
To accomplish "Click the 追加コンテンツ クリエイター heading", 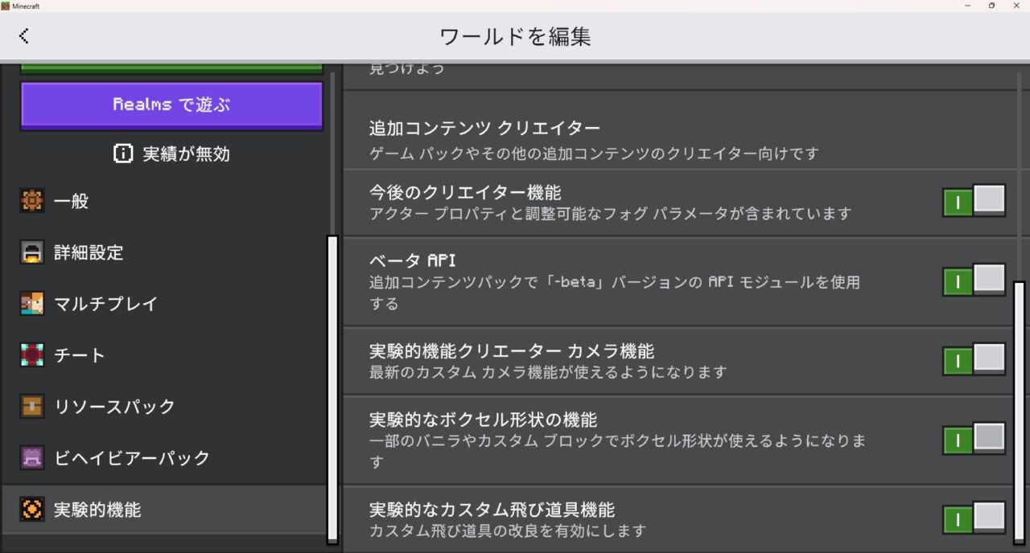I will [485, 128].
